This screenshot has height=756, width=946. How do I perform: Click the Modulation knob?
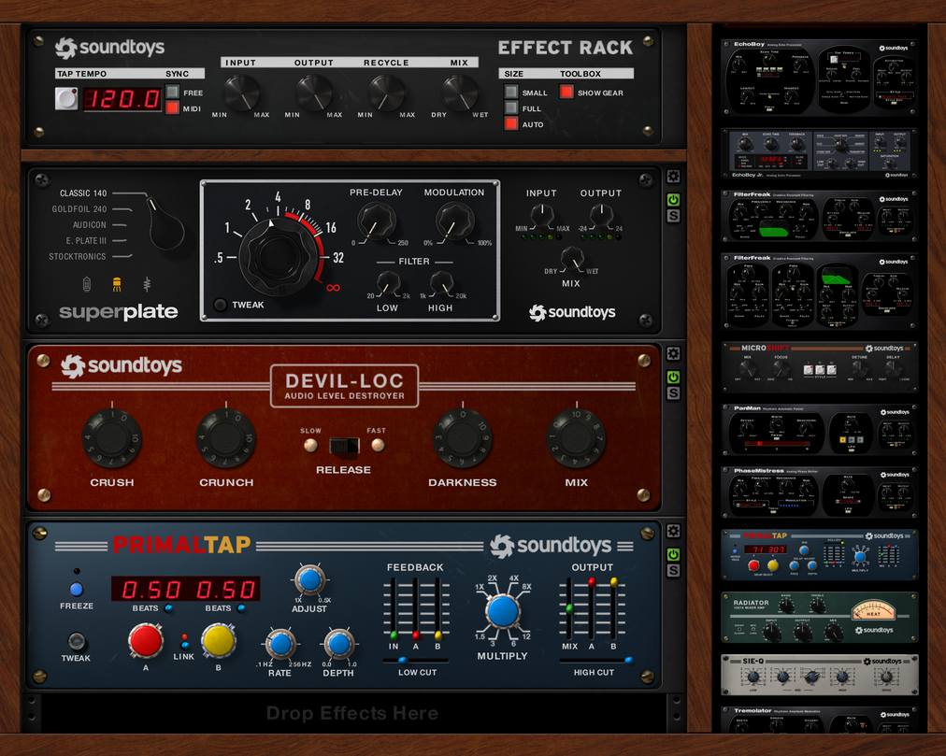[x=454, y=222]
